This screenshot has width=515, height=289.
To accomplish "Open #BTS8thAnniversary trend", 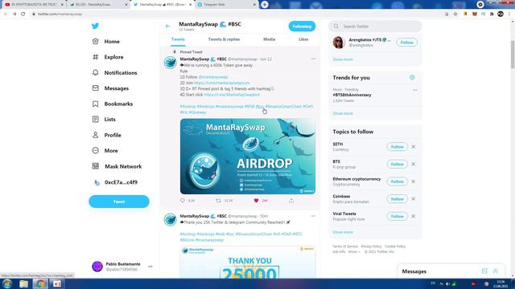I will click(x=352, y=95).
